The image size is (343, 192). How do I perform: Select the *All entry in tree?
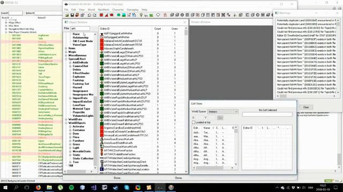click(x=71, y=165)
